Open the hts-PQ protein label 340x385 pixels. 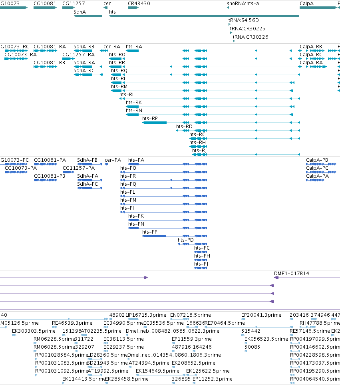(128, 184)
